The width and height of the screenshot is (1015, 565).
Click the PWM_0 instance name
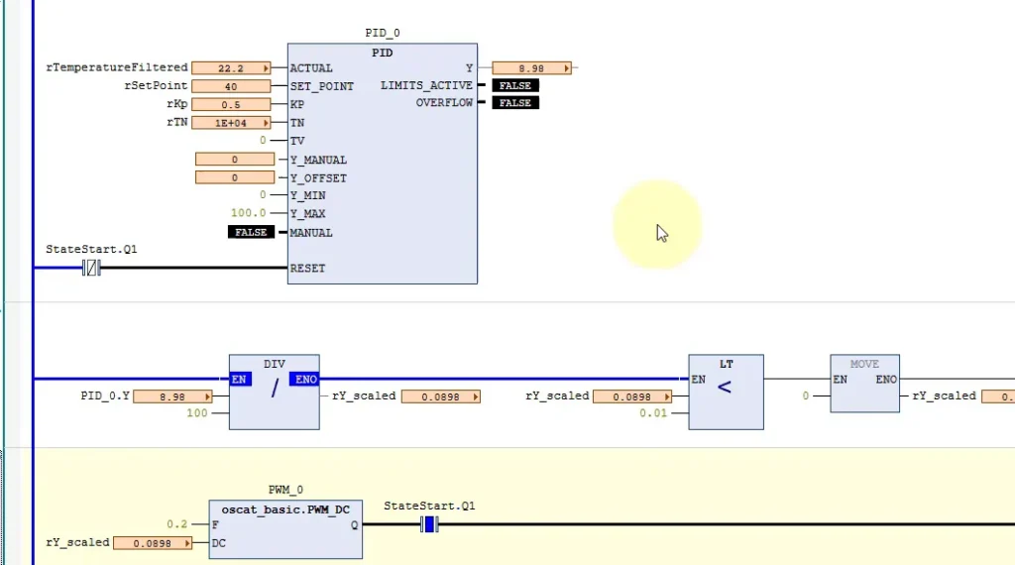coord(285,490)
